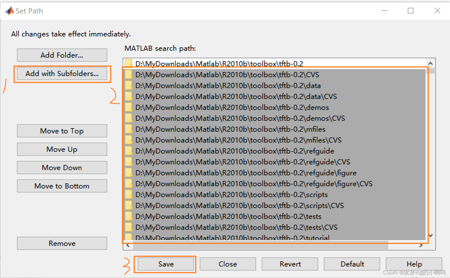The width and height of the screenshot is (450, 278).
Task: Remove the selected folders from path
Action: tap(62, 243)
